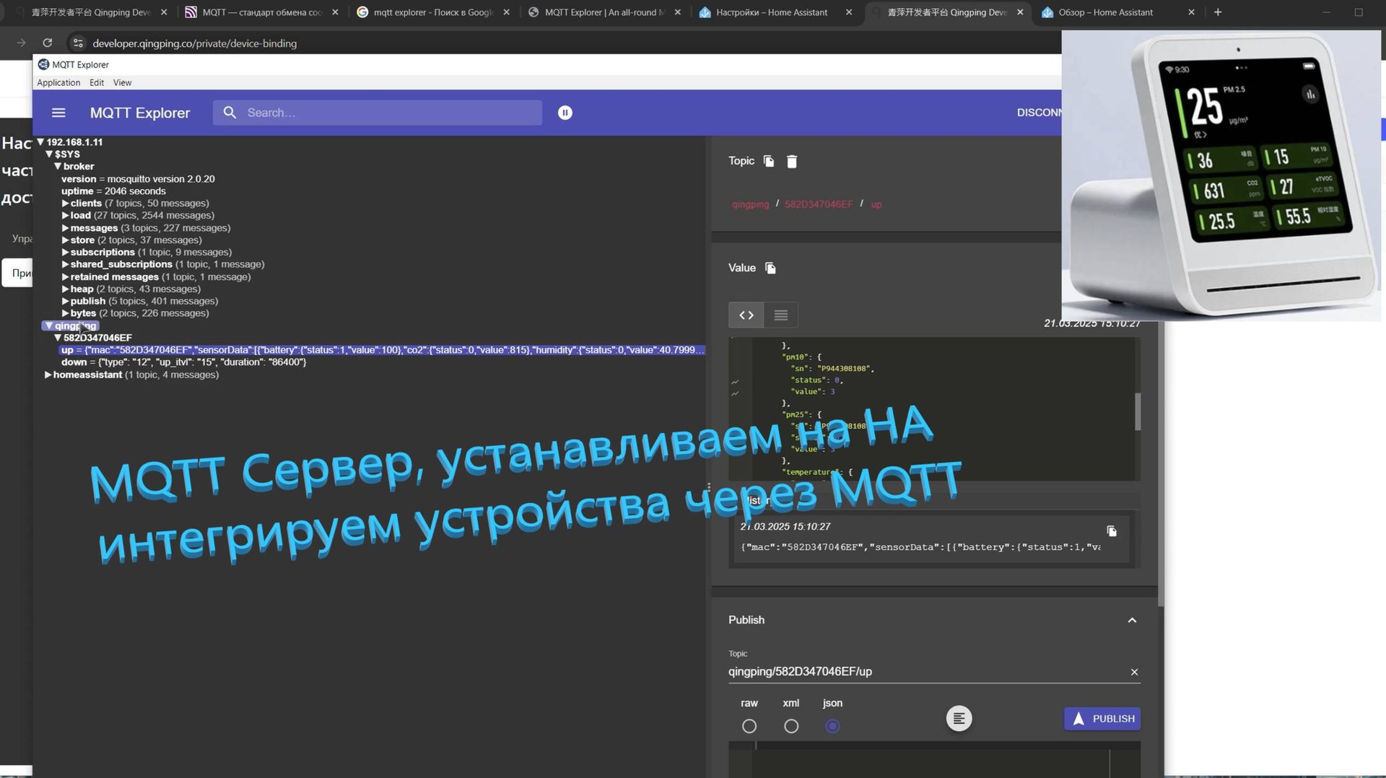
Task: Pause the incoming message stream
Action: point(565,113)
